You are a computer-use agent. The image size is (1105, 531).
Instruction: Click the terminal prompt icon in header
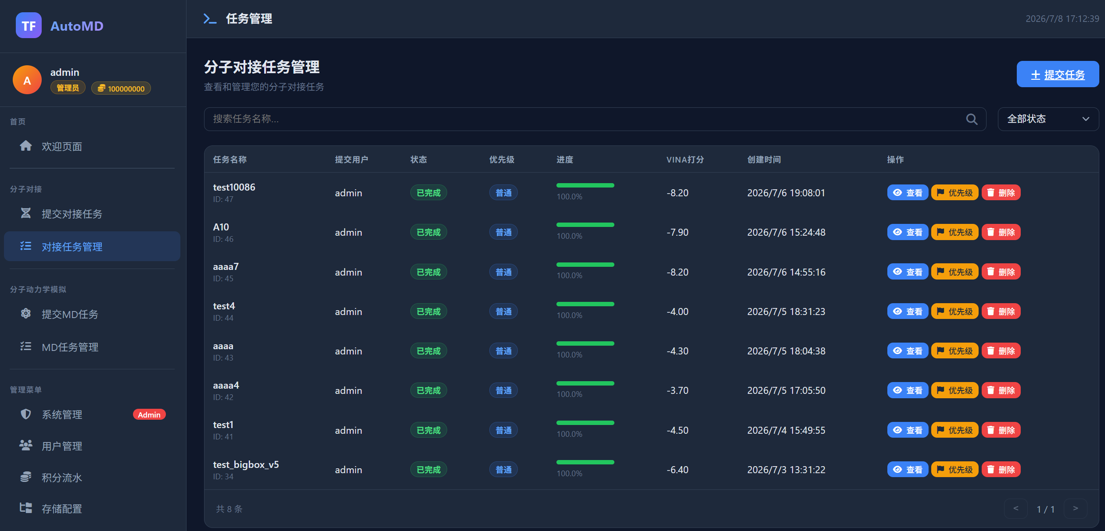pos(210,18)
